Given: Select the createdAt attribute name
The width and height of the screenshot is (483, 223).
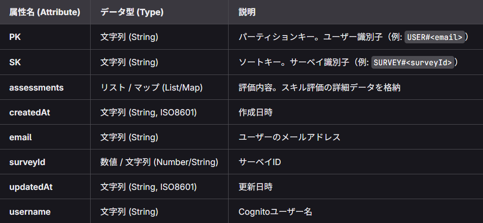Looking at the screenshot, I should (30, 112).
